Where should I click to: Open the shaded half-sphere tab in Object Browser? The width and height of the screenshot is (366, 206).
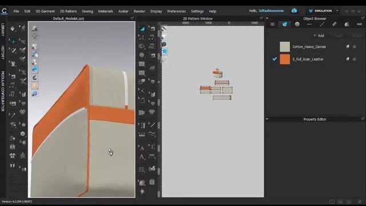coord(347,24)
